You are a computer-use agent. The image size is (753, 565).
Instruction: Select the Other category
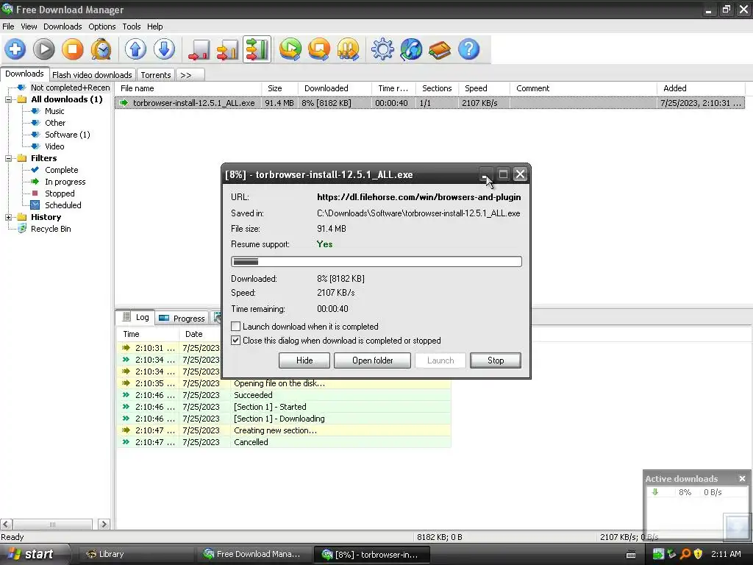55,123
